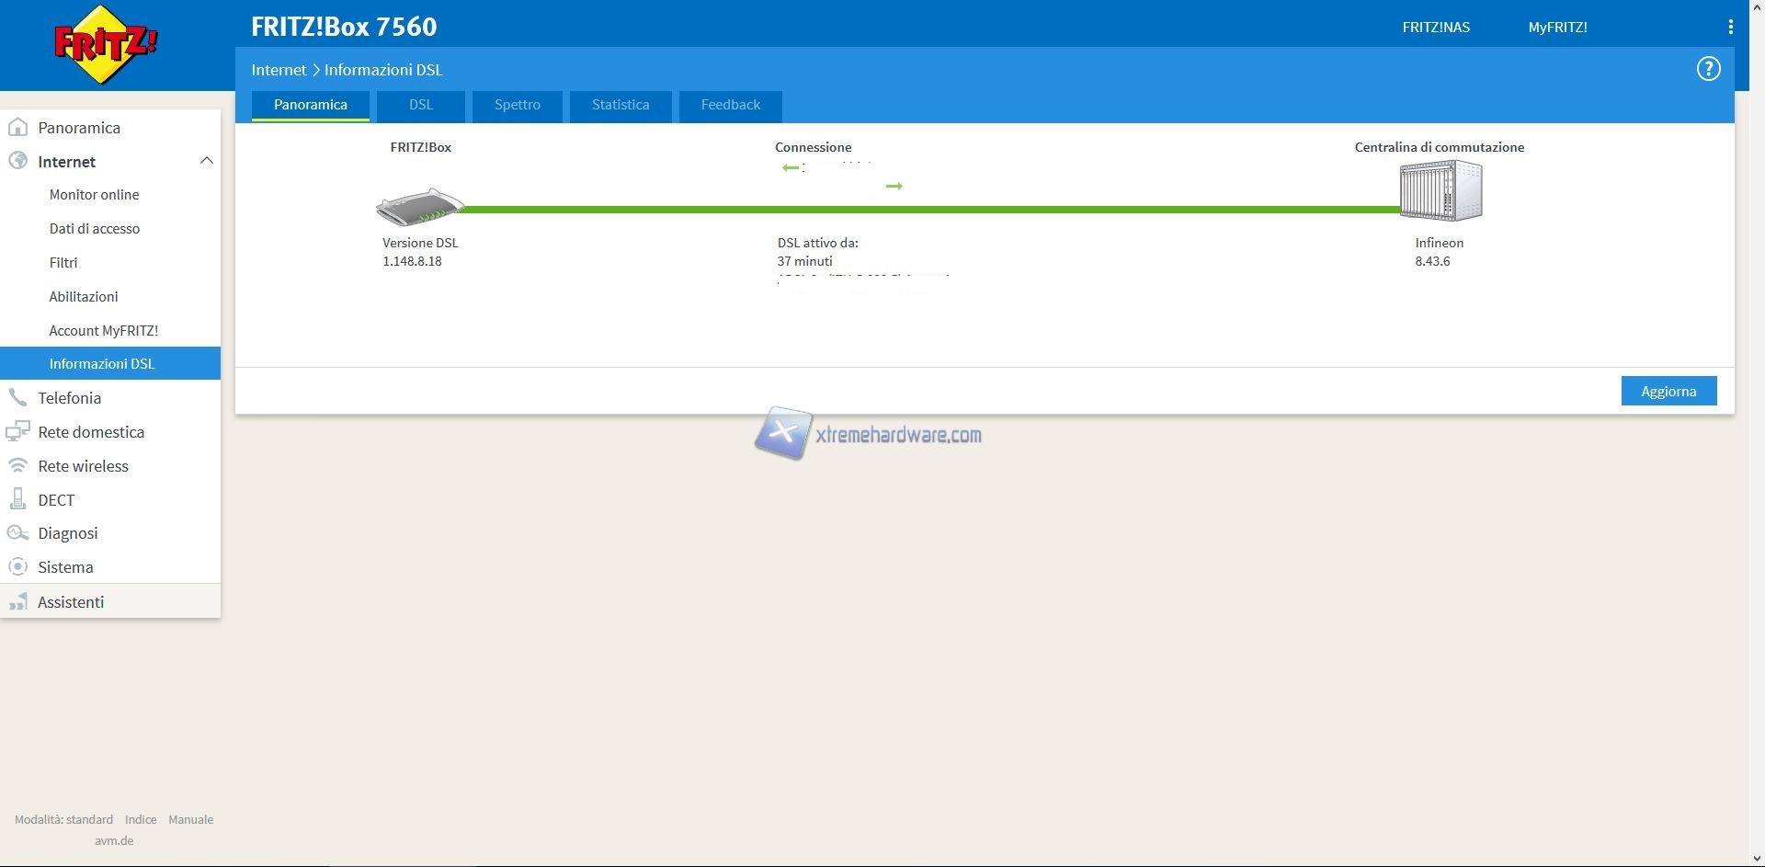This screenshot has height=867, width=1765.
Task: Open the help question mark icon
Action: [x=1708, y=69]
